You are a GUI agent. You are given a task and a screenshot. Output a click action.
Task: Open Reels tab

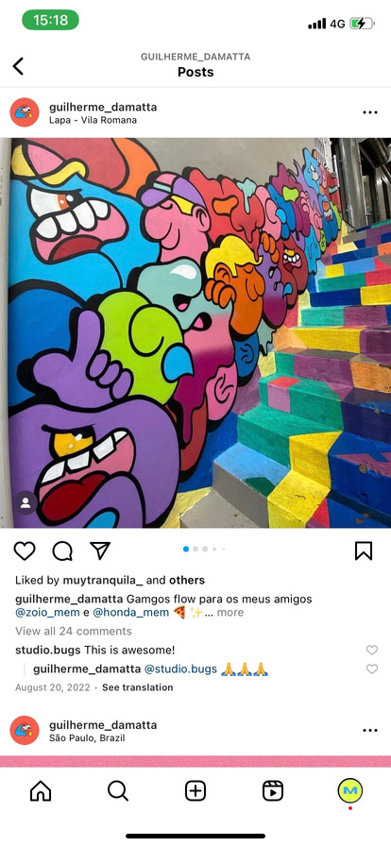pyautogui.click(x=273, y=791)
